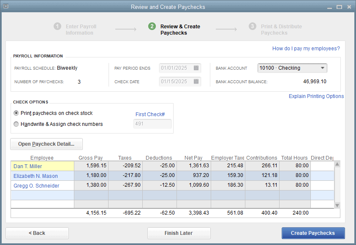Click Biweekly payroll schedule value
This screenshot has height=245, width=356.
67,68
